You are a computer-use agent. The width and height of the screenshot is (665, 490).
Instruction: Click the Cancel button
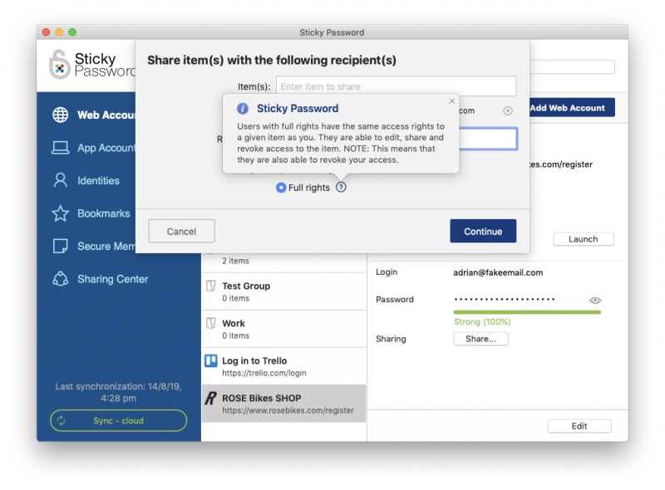pos(181,231)
